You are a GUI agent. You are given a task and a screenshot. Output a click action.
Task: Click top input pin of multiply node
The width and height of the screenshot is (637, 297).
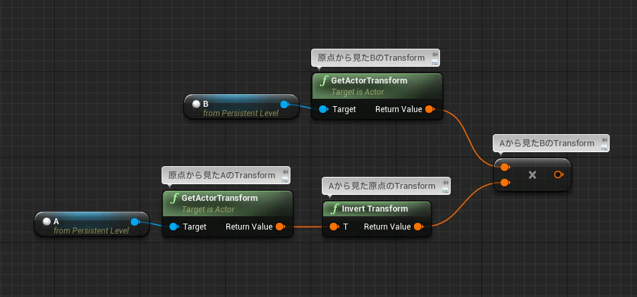(505, 168)
